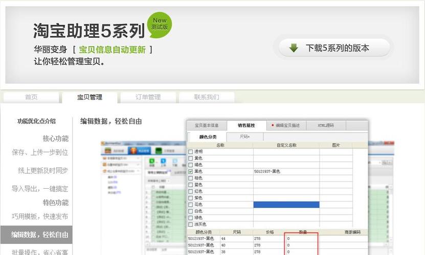The width and height of the screenshot is (425, 255).
Task: Open the 尺码 sub-tab
Action: click(x=244, y=137)
